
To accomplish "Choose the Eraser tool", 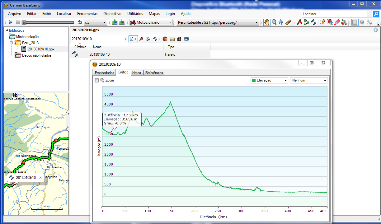I will pyautogui.click(x=337, y=22).
